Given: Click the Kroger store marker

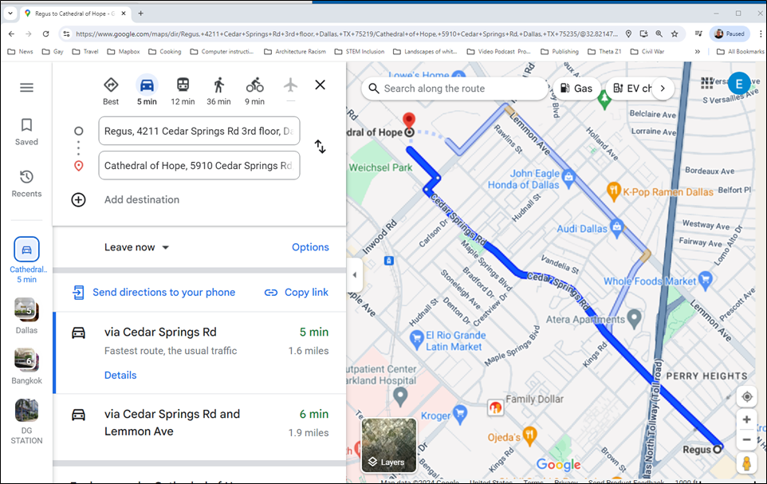Looking at the screenshot, I should click(x=459, y=414).
